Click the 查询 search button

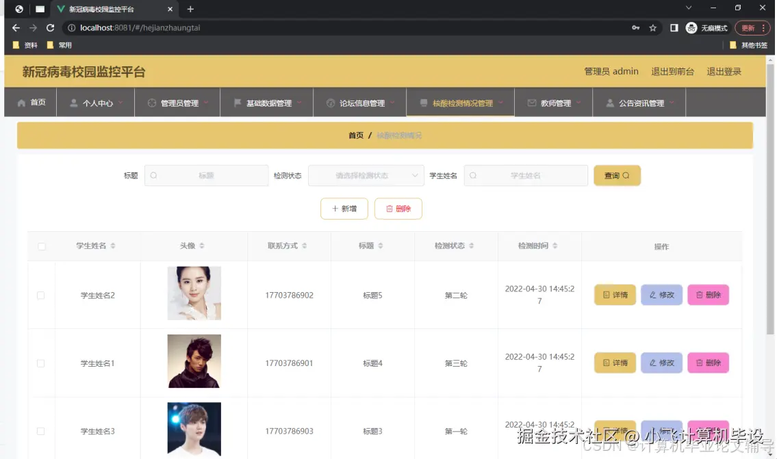(x=617, y=175)
